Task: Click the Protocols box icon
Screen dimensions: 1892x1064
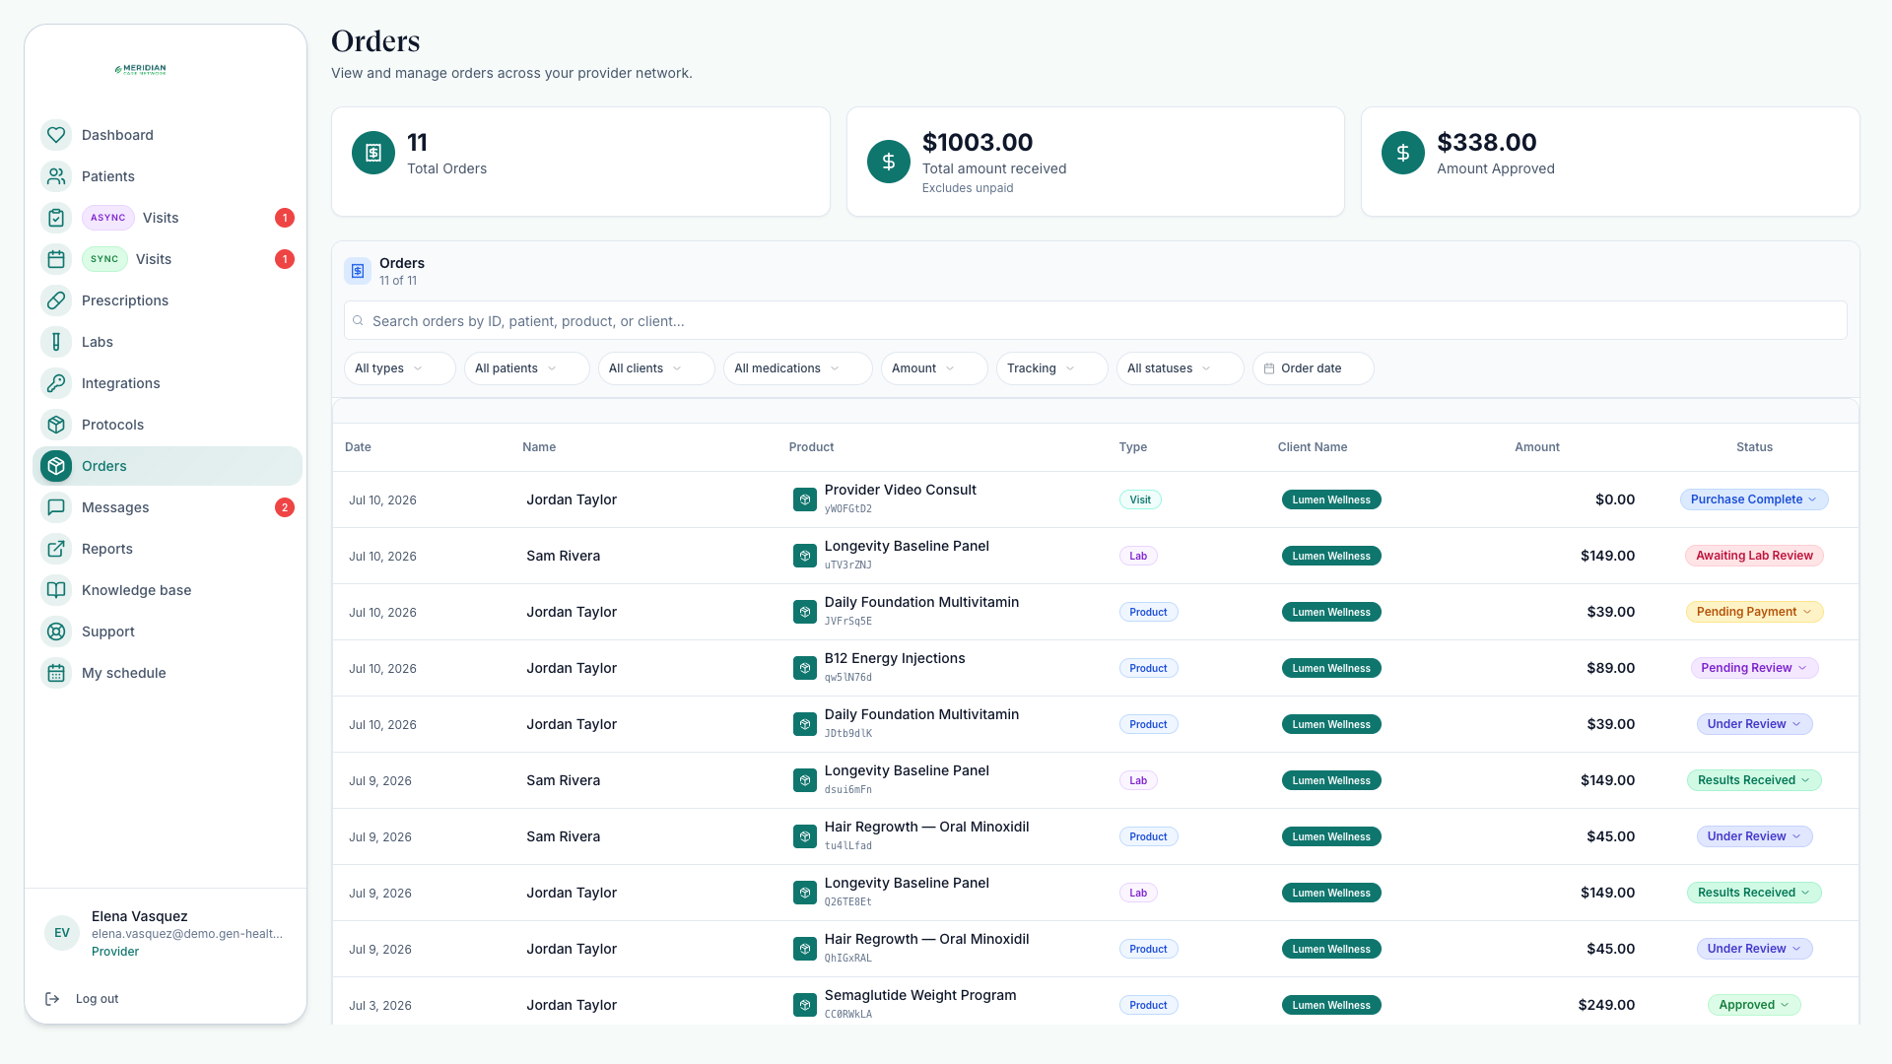Action: pos(56,425)
